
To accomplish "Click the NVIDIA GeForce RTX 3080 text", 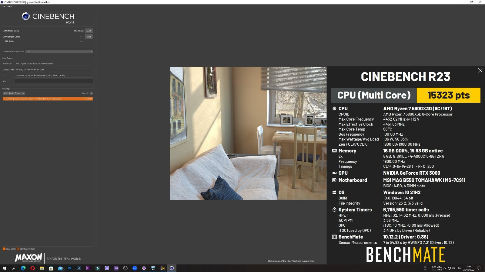I will [x=412, y=173].
